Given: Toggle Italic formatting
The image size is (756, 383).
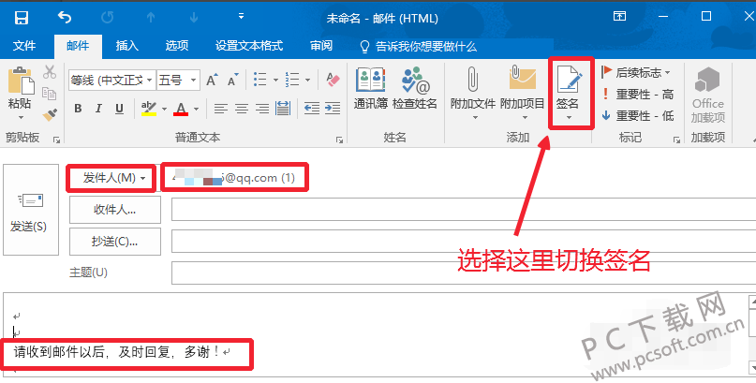Looking at the screenshot, I should pos(98,109).
